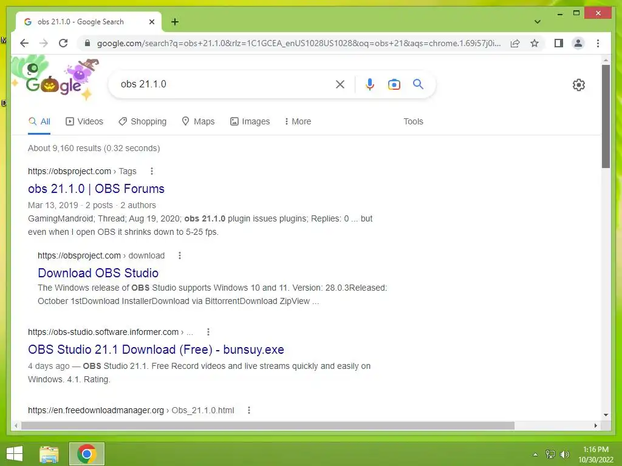Open options for the freedownloadmanager.org result
Viewport: 622px width, 466px height.
[x=249, y=410]
